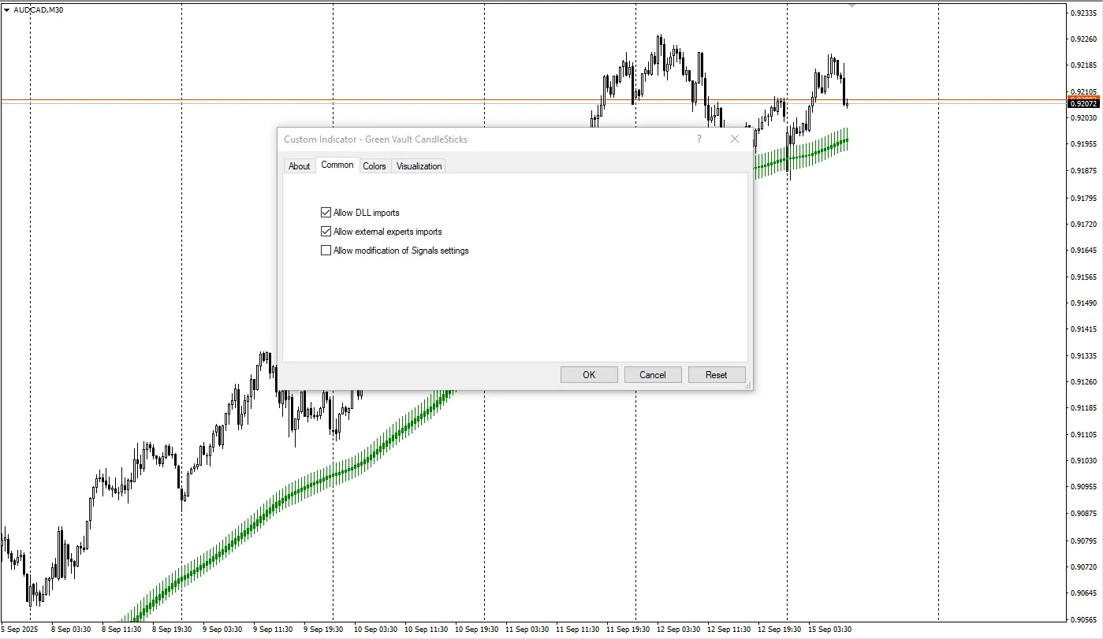Reset the indicator settings with Reset

point(716,375)
